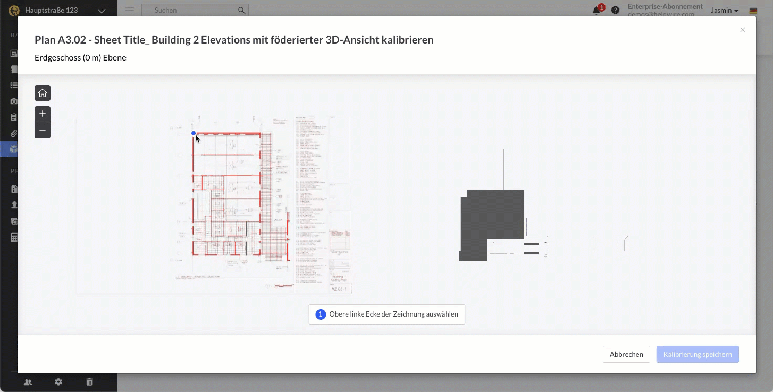Image resolution: width=773 pixels, height=392 pixels.
Task: Zoom out with the minus button
Action: tap(43, 130)
